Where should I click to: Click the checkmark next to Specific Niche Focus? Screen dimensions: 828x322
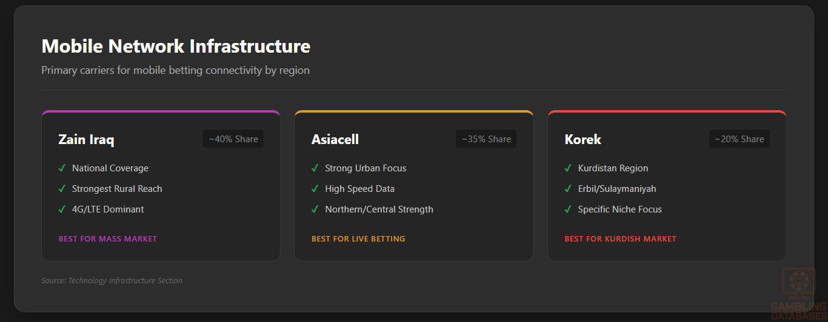tap(567, 209)
